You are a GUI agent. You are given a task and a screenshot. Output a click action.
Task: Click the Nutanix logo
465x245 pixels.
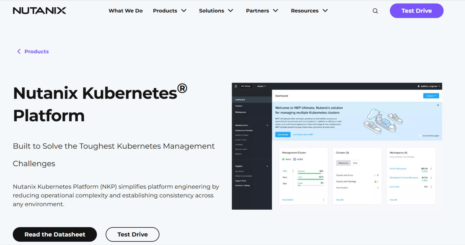pos(39,11)
